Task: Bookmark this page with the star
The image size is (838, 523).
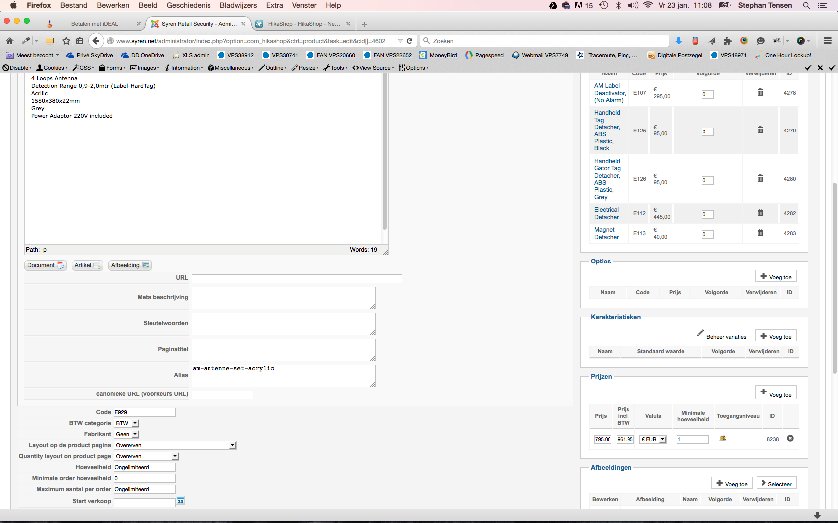Action: 66,41
